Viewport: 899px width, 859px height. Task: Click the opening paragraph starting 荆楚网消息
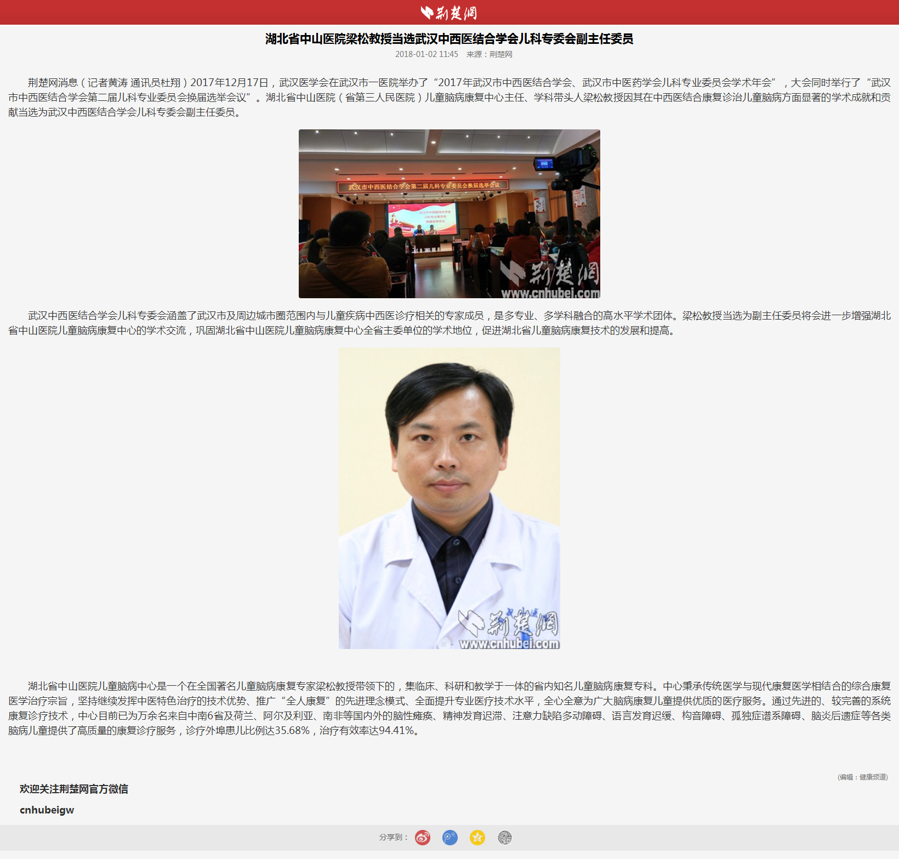pyautogui.click(x=449, y=97)
